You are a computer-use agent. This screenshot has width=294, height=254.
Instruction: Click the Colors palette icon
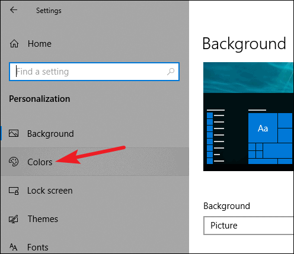pyautogui.click(x=14, y=162)
